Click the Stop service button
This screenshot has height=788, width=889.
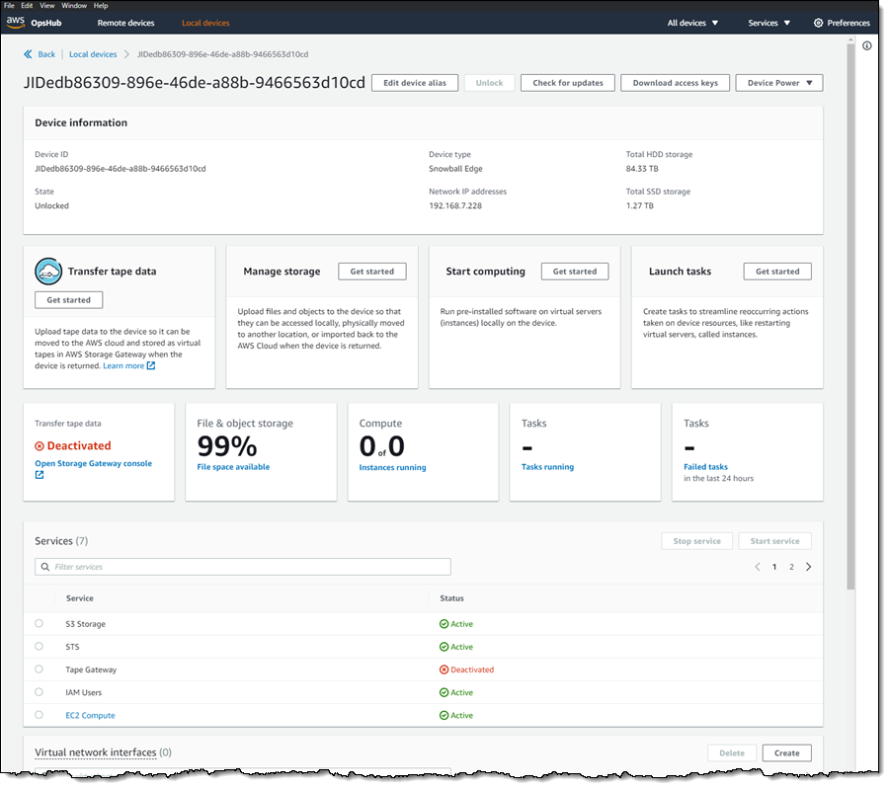[696, 541]
